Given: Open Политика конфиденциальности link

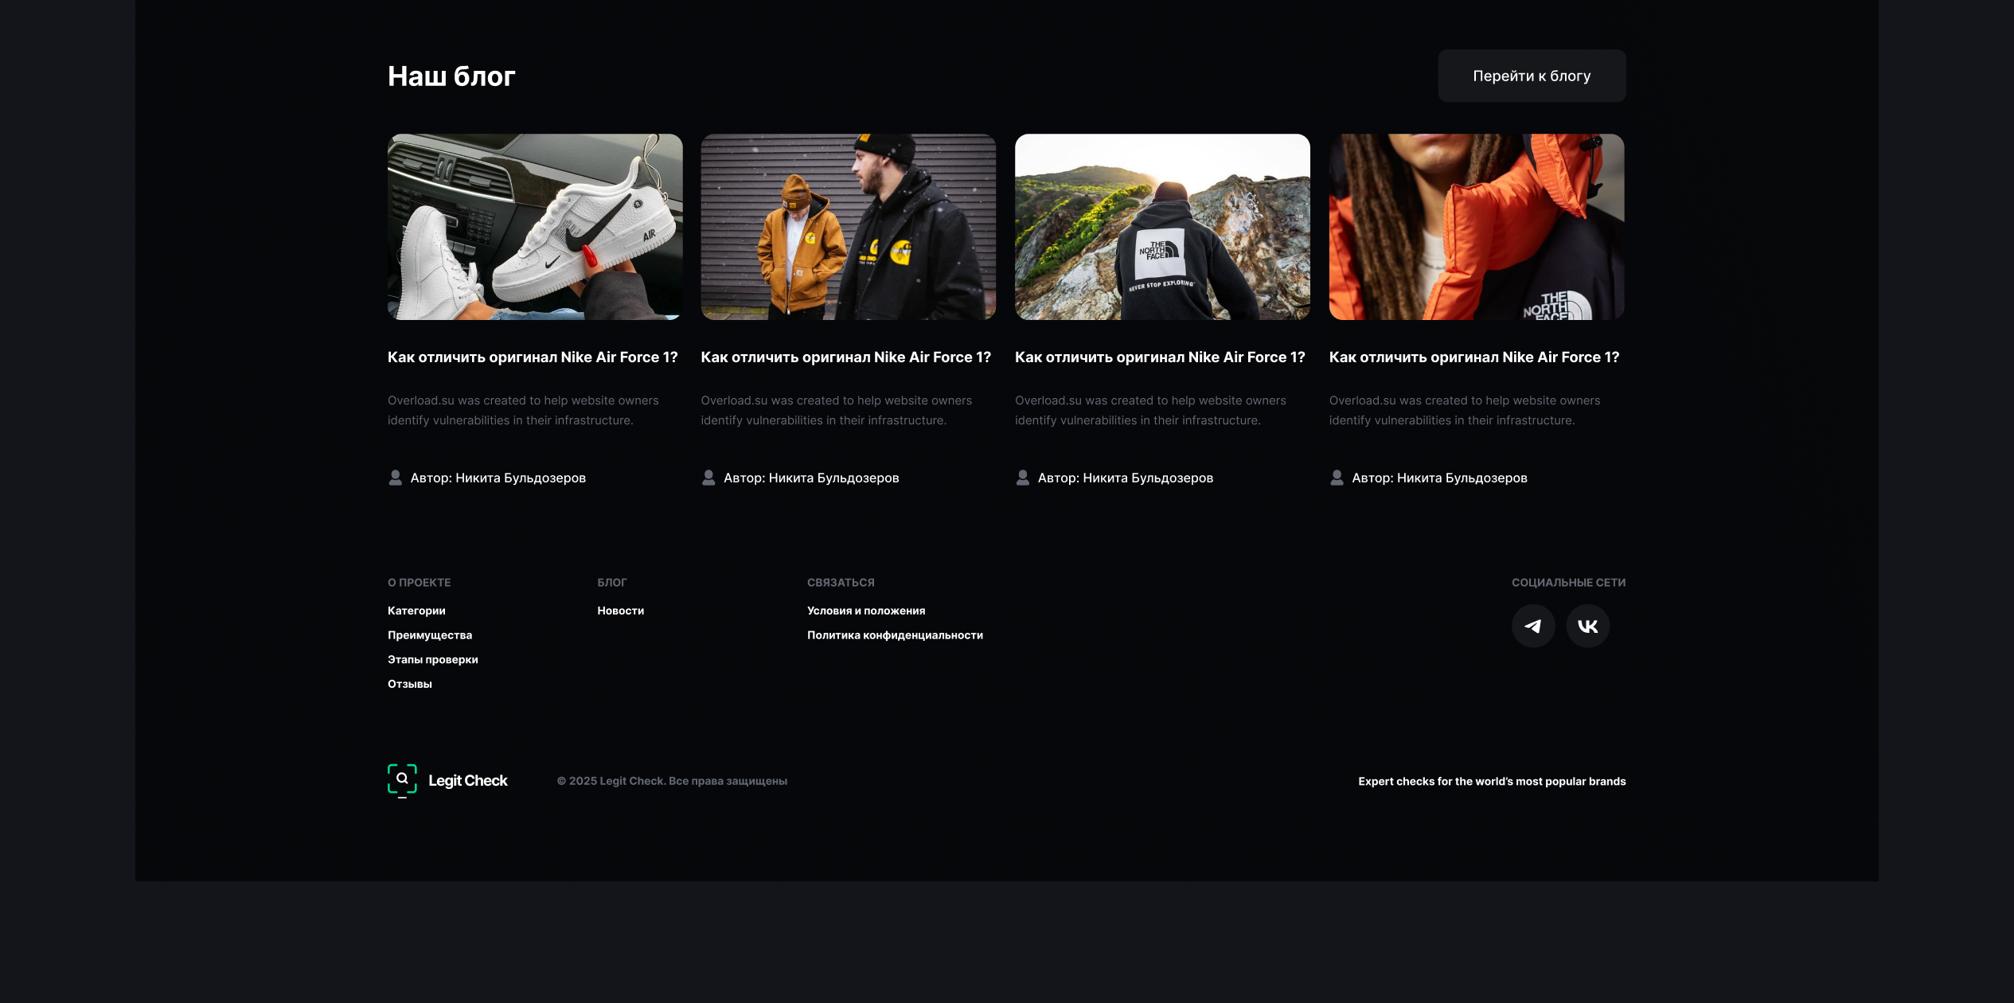Looking at the screenshot, I should click(895, 634).
